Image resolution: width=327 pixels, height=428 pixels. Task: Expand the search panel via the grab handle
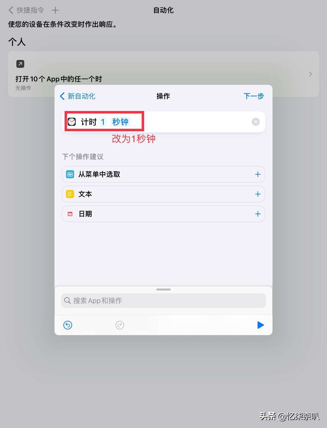tap(163, 289)
